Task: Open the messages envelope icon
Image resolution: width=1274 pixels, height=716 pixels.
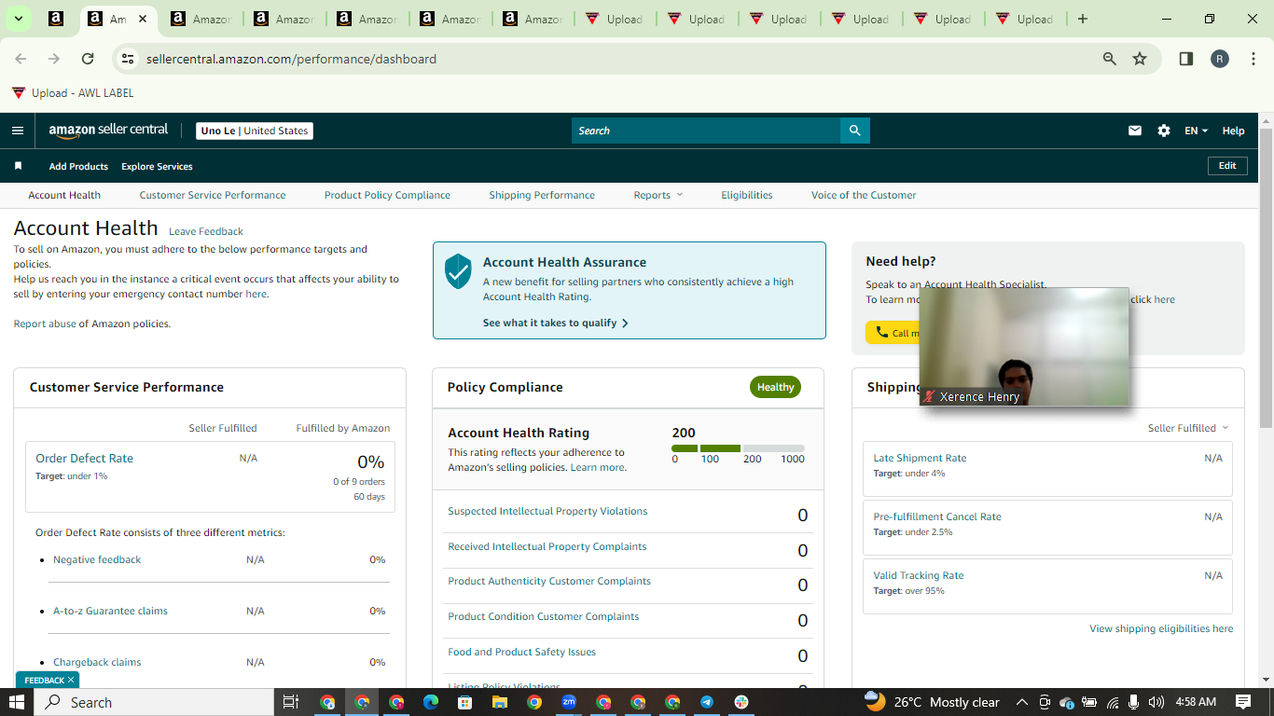Action: click(1135, 131)
